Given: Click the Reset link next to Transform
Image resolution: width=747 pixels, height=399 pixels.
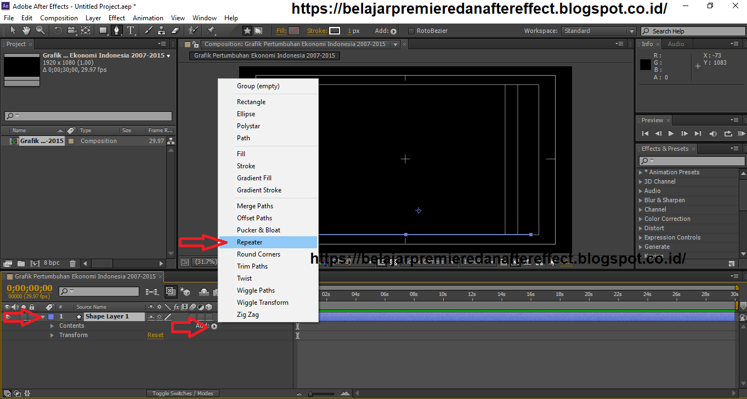Looking at the screenshot, I should 155,335.
